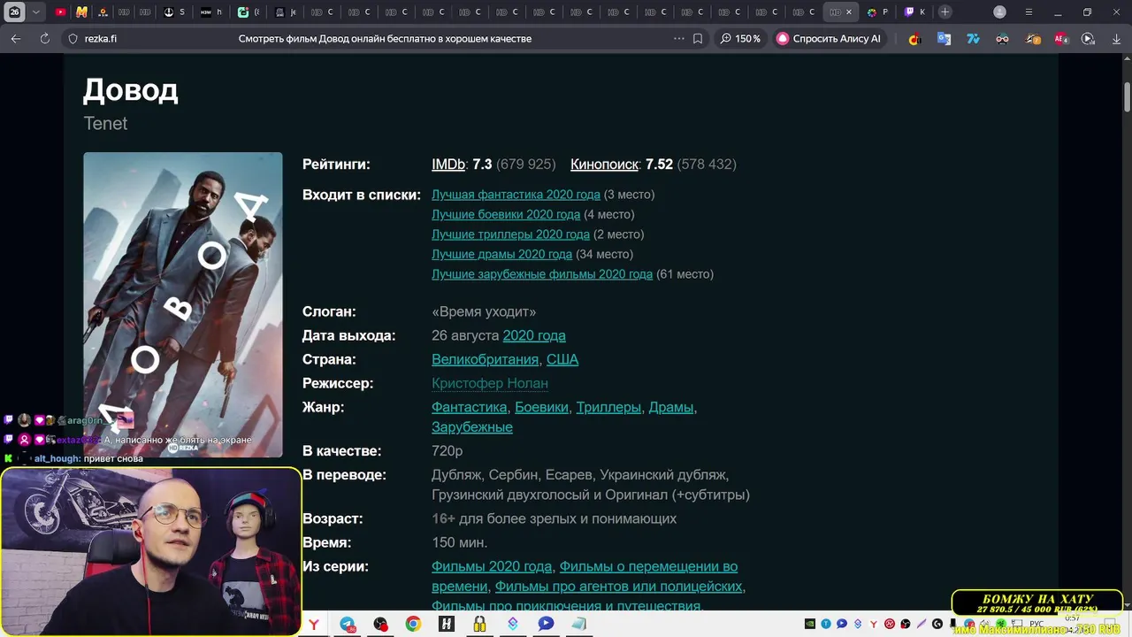Open the Великобритания country link
This screenshot has width=1132, height=637.
click(485, 359)
